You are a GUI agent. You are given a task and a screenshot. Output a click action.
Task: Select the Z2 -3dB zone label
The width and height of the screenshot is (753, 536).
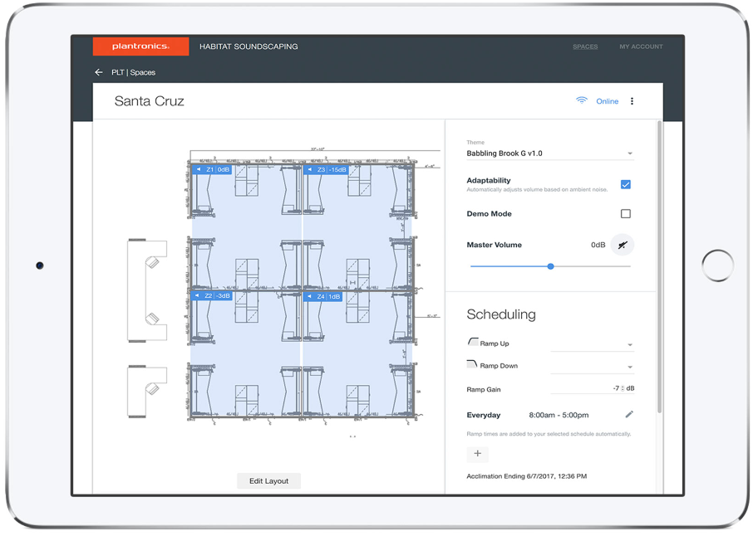[212, 296]
